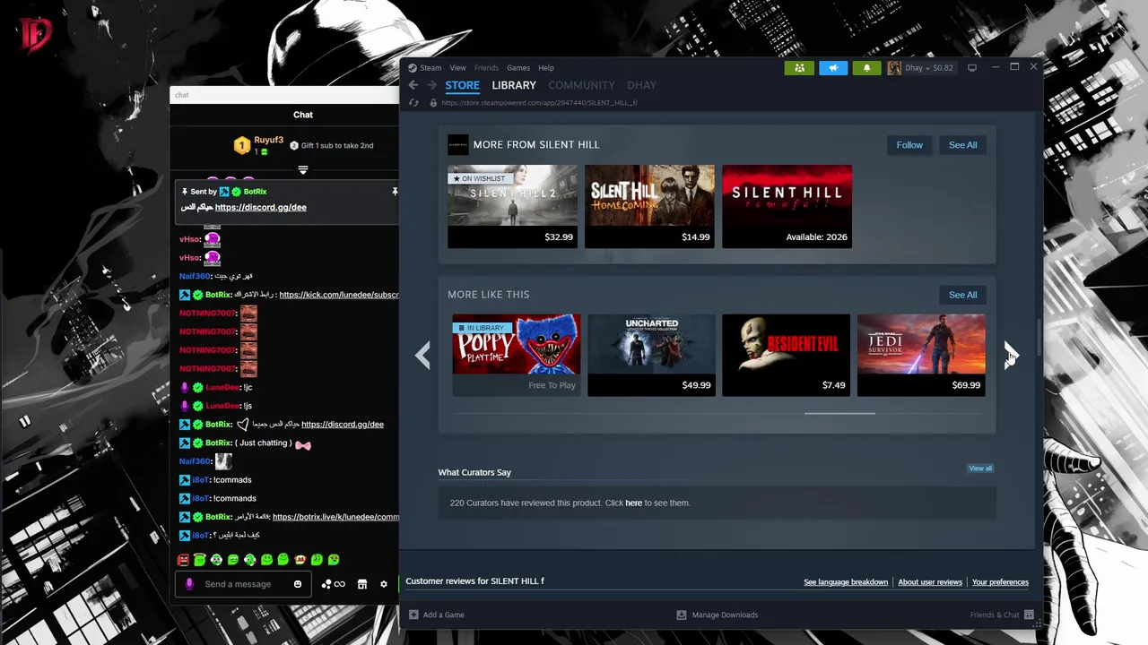This screenshot has height=645, width=1148.
Task: Open the 'here' curators link
Action: 633,503
